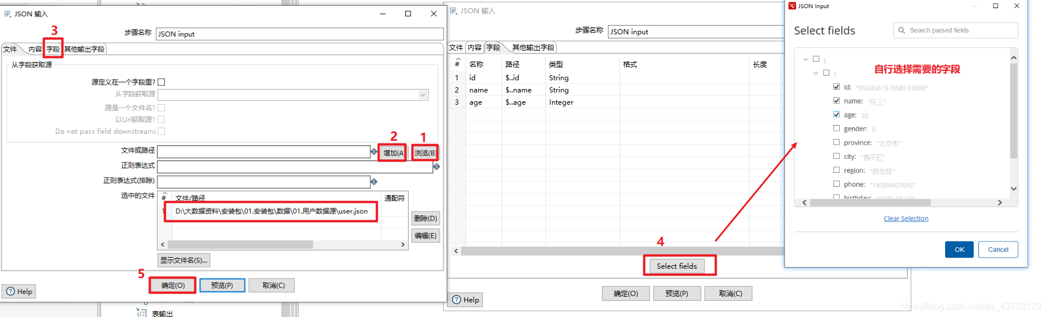1047x317 pixels.
Task: Click 确定(O) in middle dialog
Action: coord(626,294)
